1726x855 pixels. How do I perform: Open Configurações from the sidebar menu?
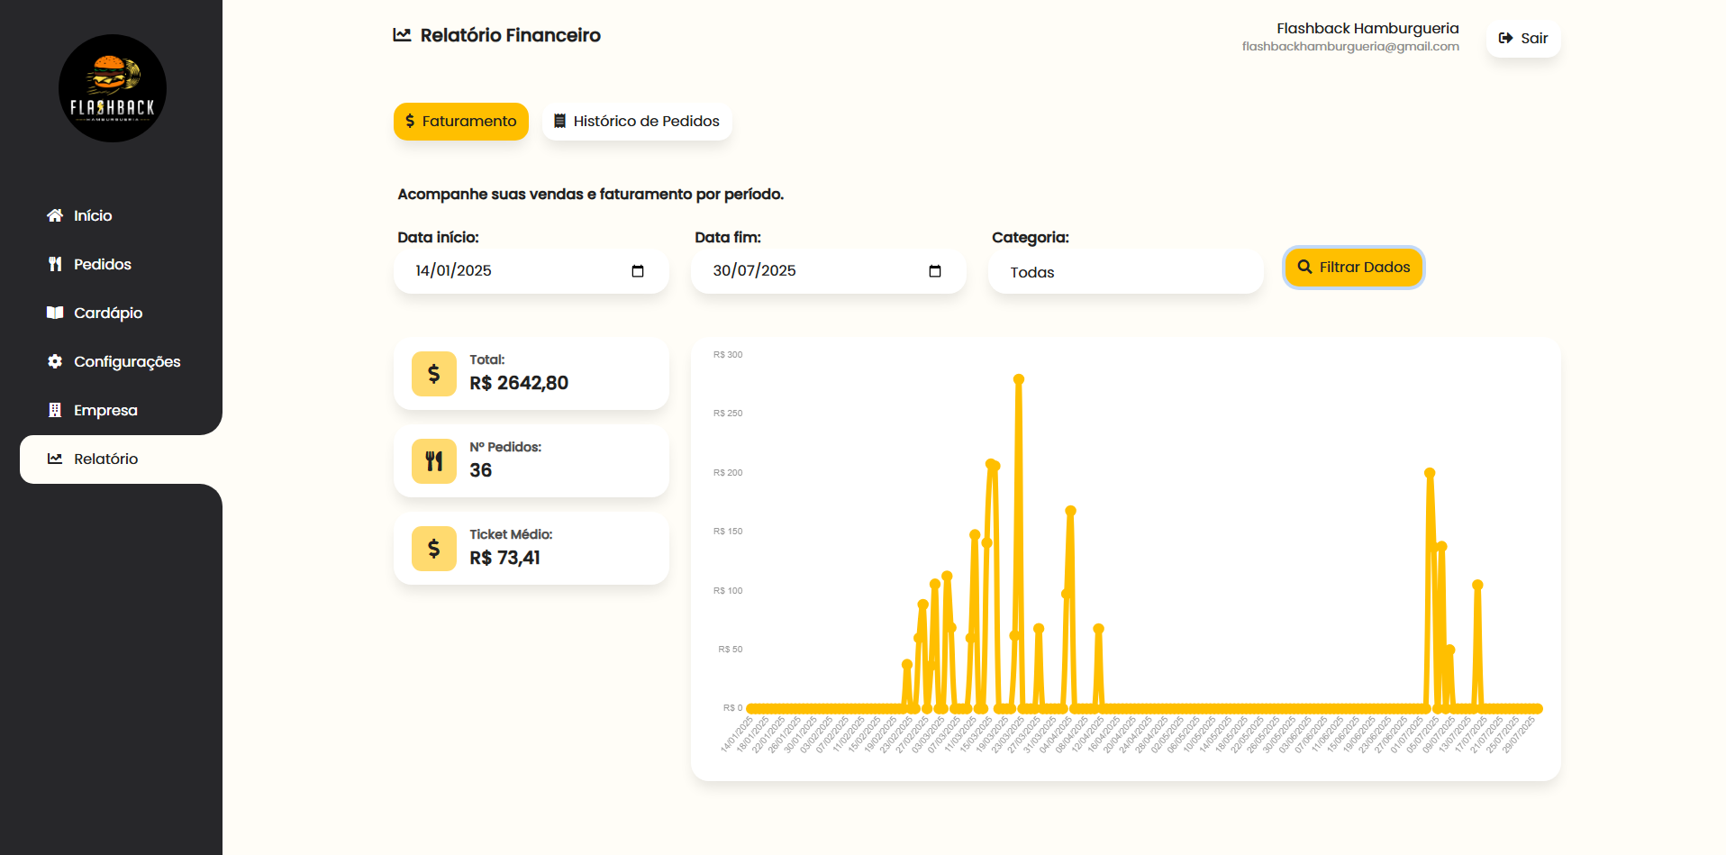point(126,361)
